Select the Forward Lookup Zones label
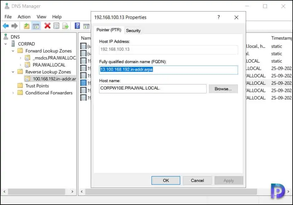293x205 pixels. [x=48, y=51]
